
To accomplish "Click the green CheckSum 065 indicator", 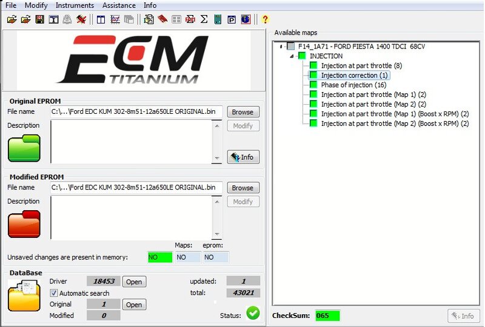I will (327, 315).
